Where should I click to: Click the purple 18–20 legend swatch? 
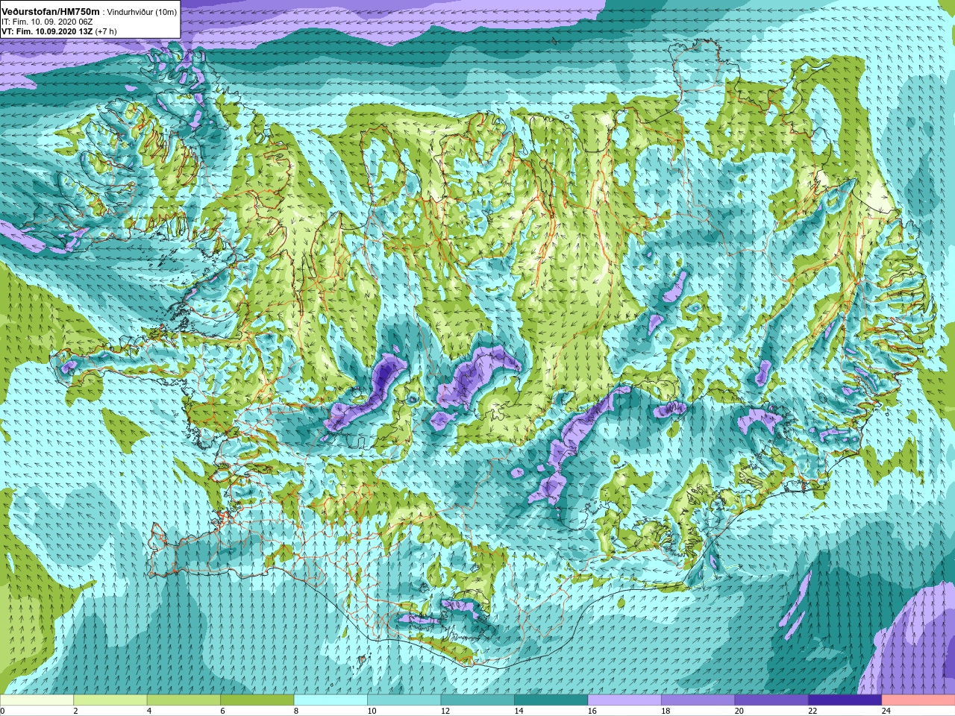tap(698, 700)
